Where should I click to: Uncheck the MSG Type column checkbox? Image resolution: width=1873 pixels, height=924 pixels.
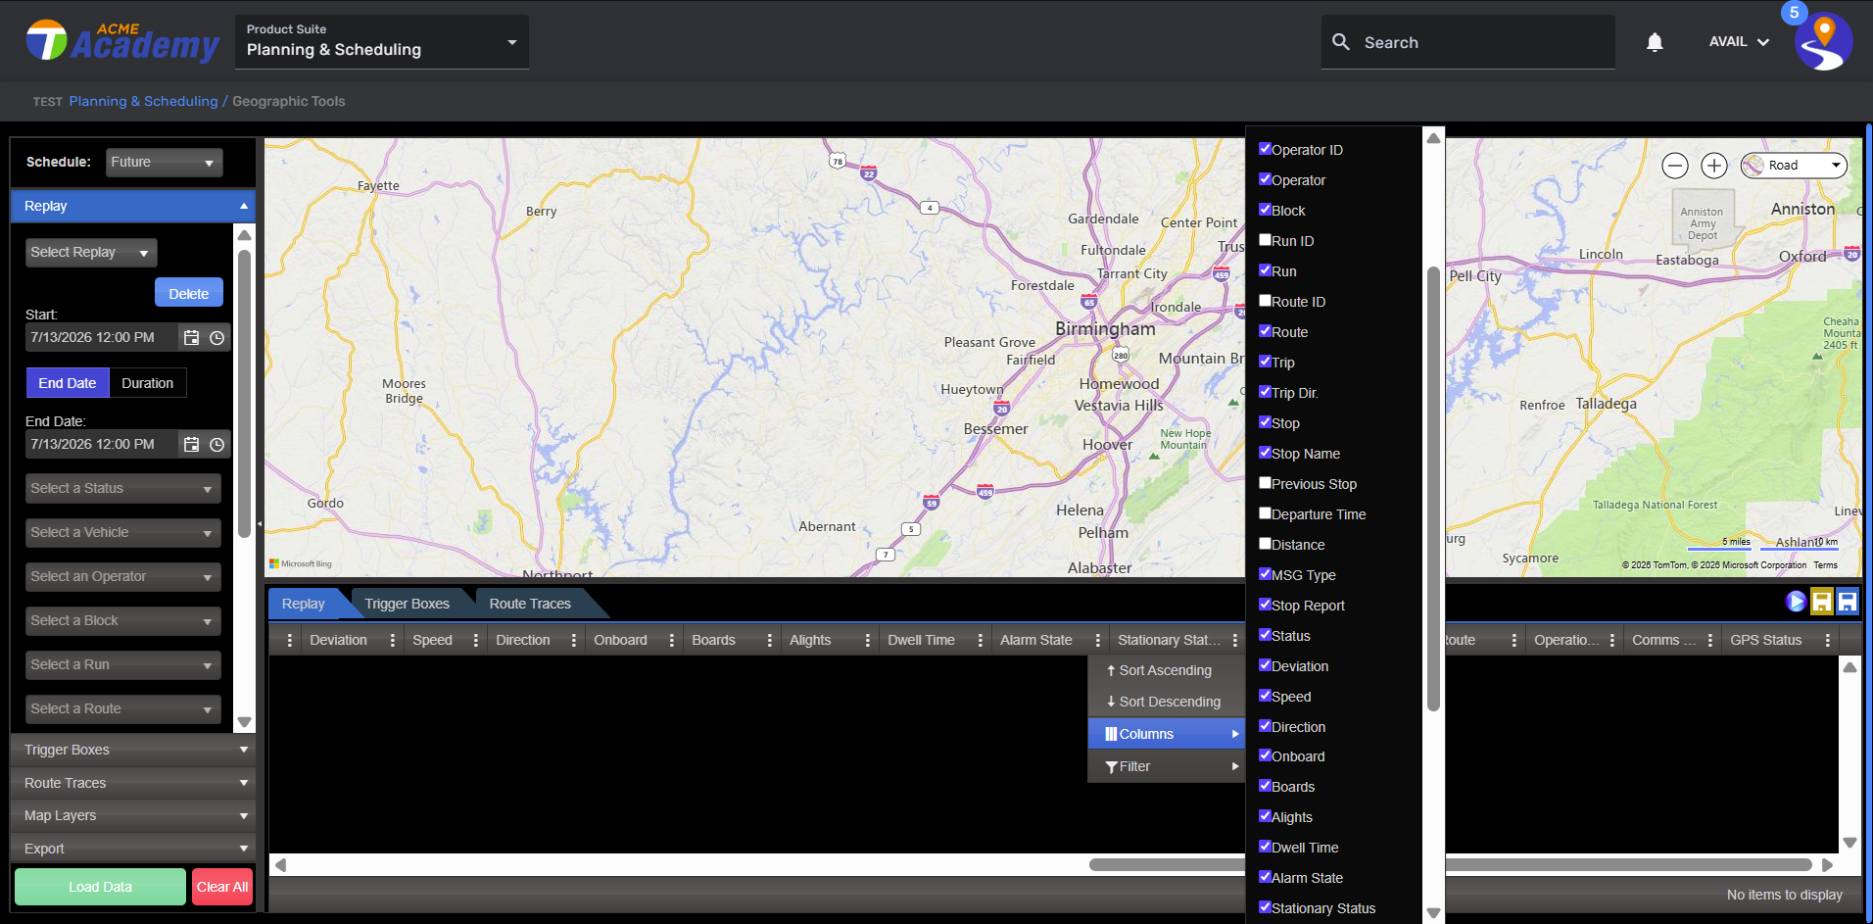(x=1265, y=574)
